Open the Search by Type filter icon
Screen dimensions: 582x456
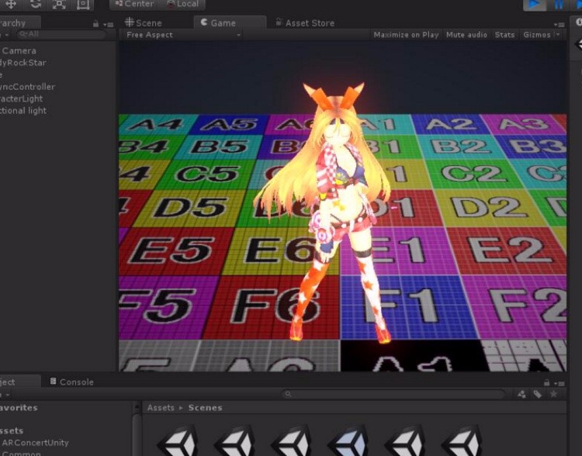tap(521, 394)
